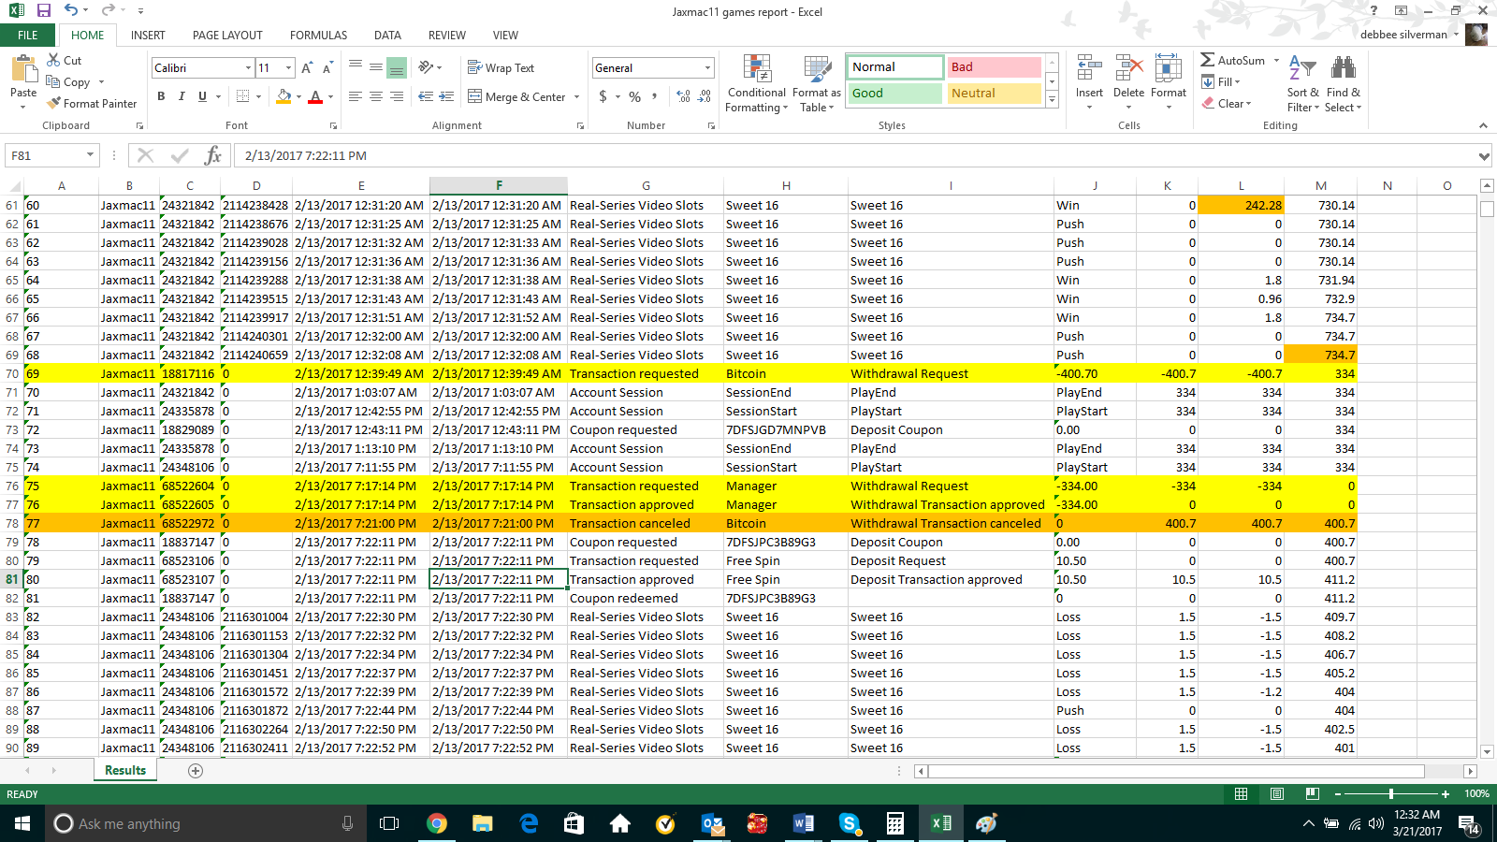The image size is (1497, 842).
Task: Click Decrease Indent icon
Action: (x=426, y=96)
